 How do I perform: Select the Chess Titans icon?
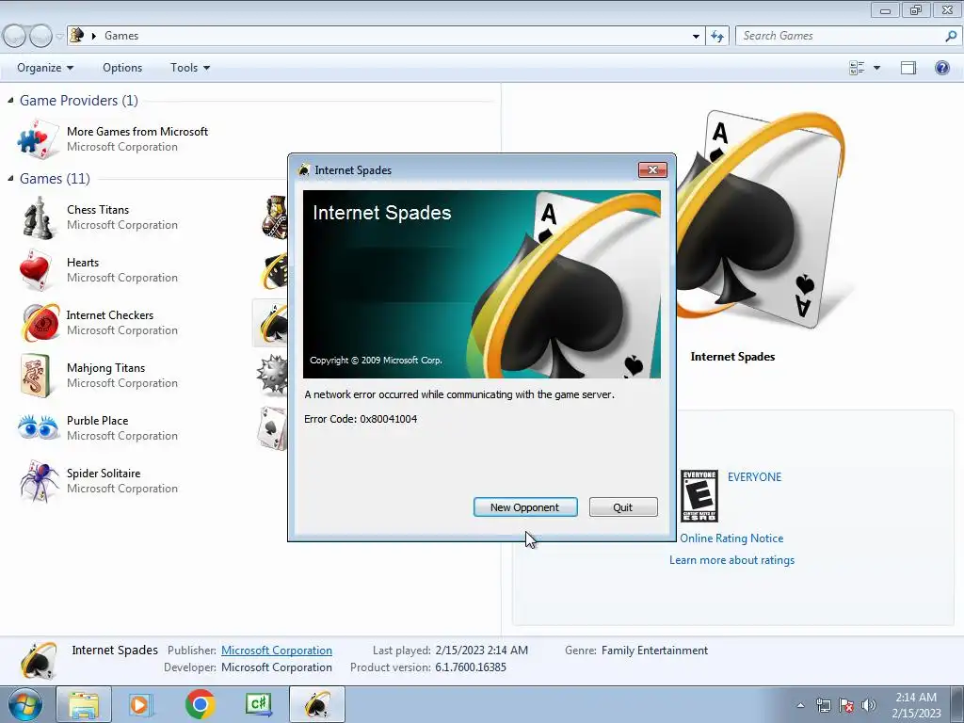point(38,217)
